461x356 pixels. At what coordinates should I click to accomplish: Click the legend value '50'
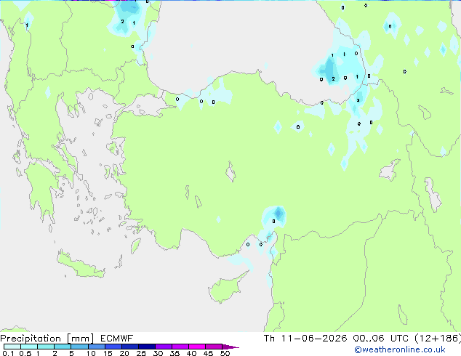pos(225,353)
